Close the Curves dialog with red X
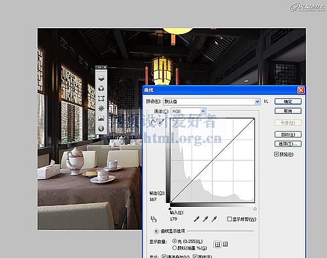 click(301, 90)
